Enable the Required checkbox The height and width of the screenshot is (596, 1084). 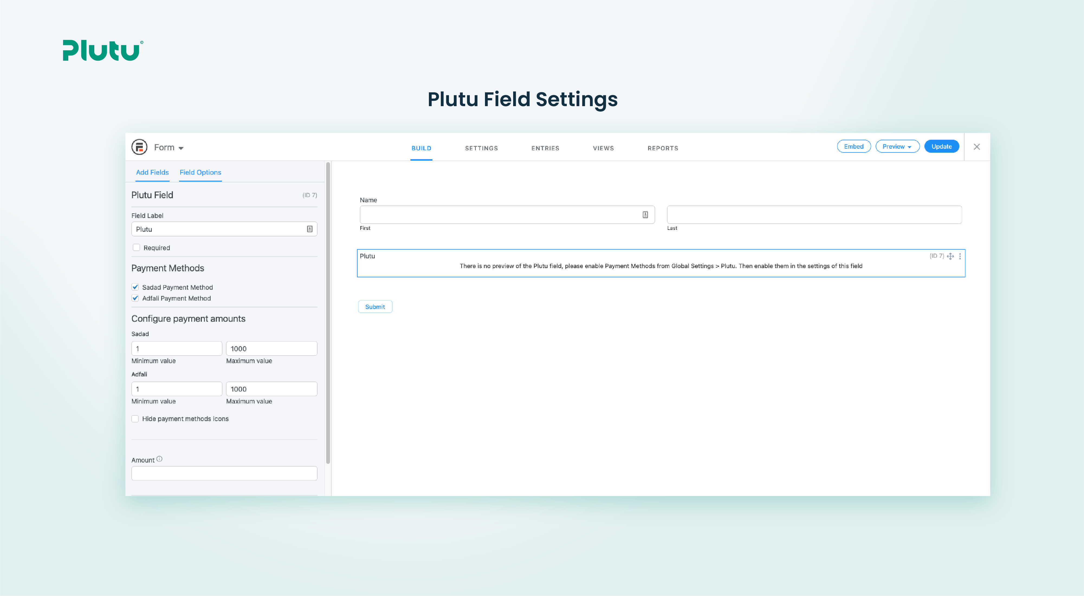(136, 248)
